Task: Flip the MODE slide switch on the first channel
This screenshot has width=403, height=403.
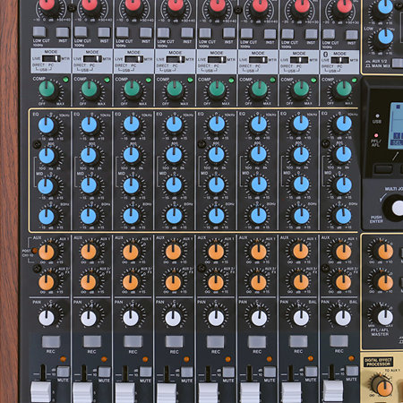Action: [51, 58]
